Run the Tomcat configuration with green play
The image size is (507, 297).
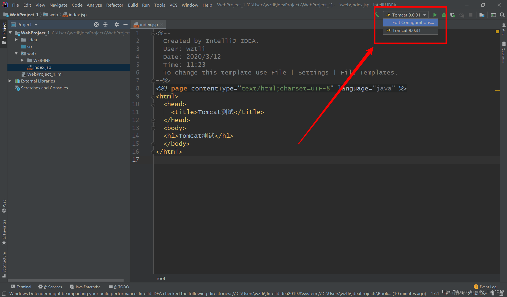(435, 15)
